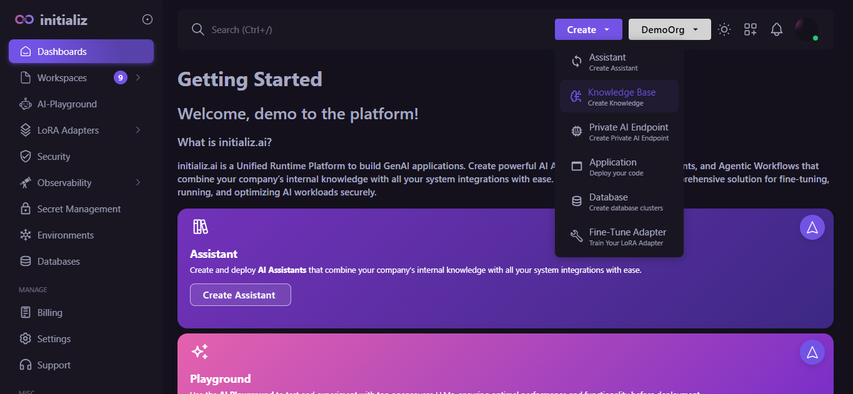
Task: Open the Security sidebar item
Action: click(81, 156)
